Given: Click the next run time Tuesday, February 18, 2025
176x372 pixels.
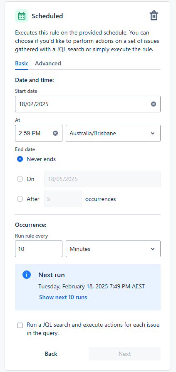Looking at the screenshot, I should pos(92,286).
